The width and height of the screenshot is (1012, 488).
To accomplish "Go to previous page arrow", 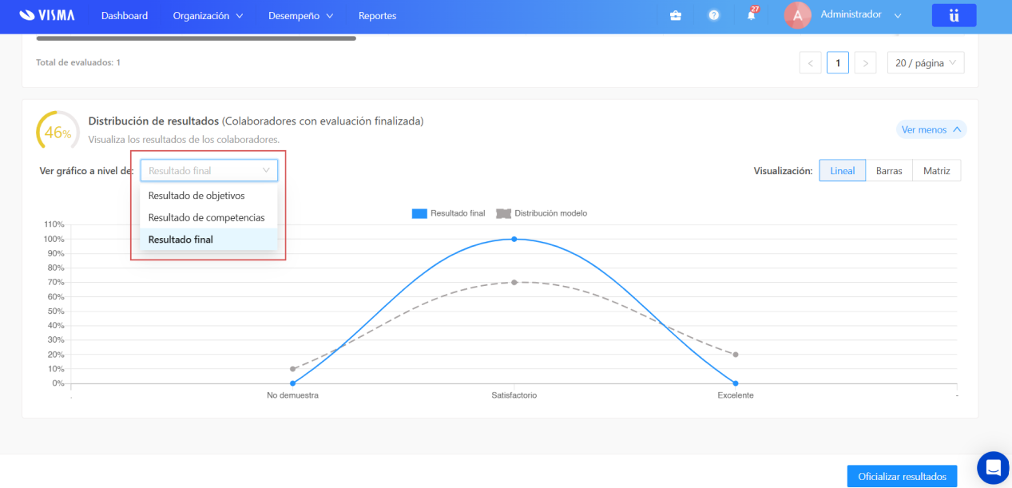I will 810,63.
